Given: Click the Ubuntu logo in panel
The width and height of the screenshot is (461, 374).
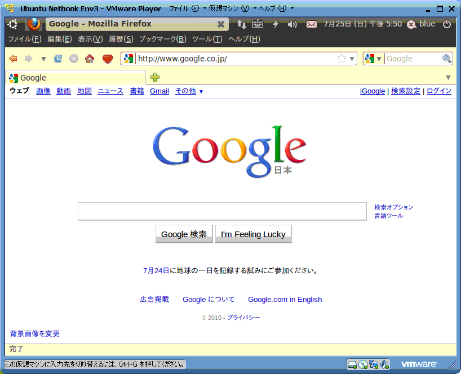Looking at the screenshot, I should coord(12,24).
